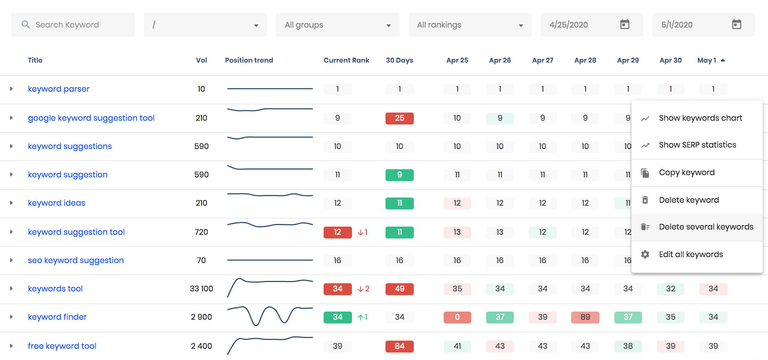Sort by Title column header

click(35, 60)
